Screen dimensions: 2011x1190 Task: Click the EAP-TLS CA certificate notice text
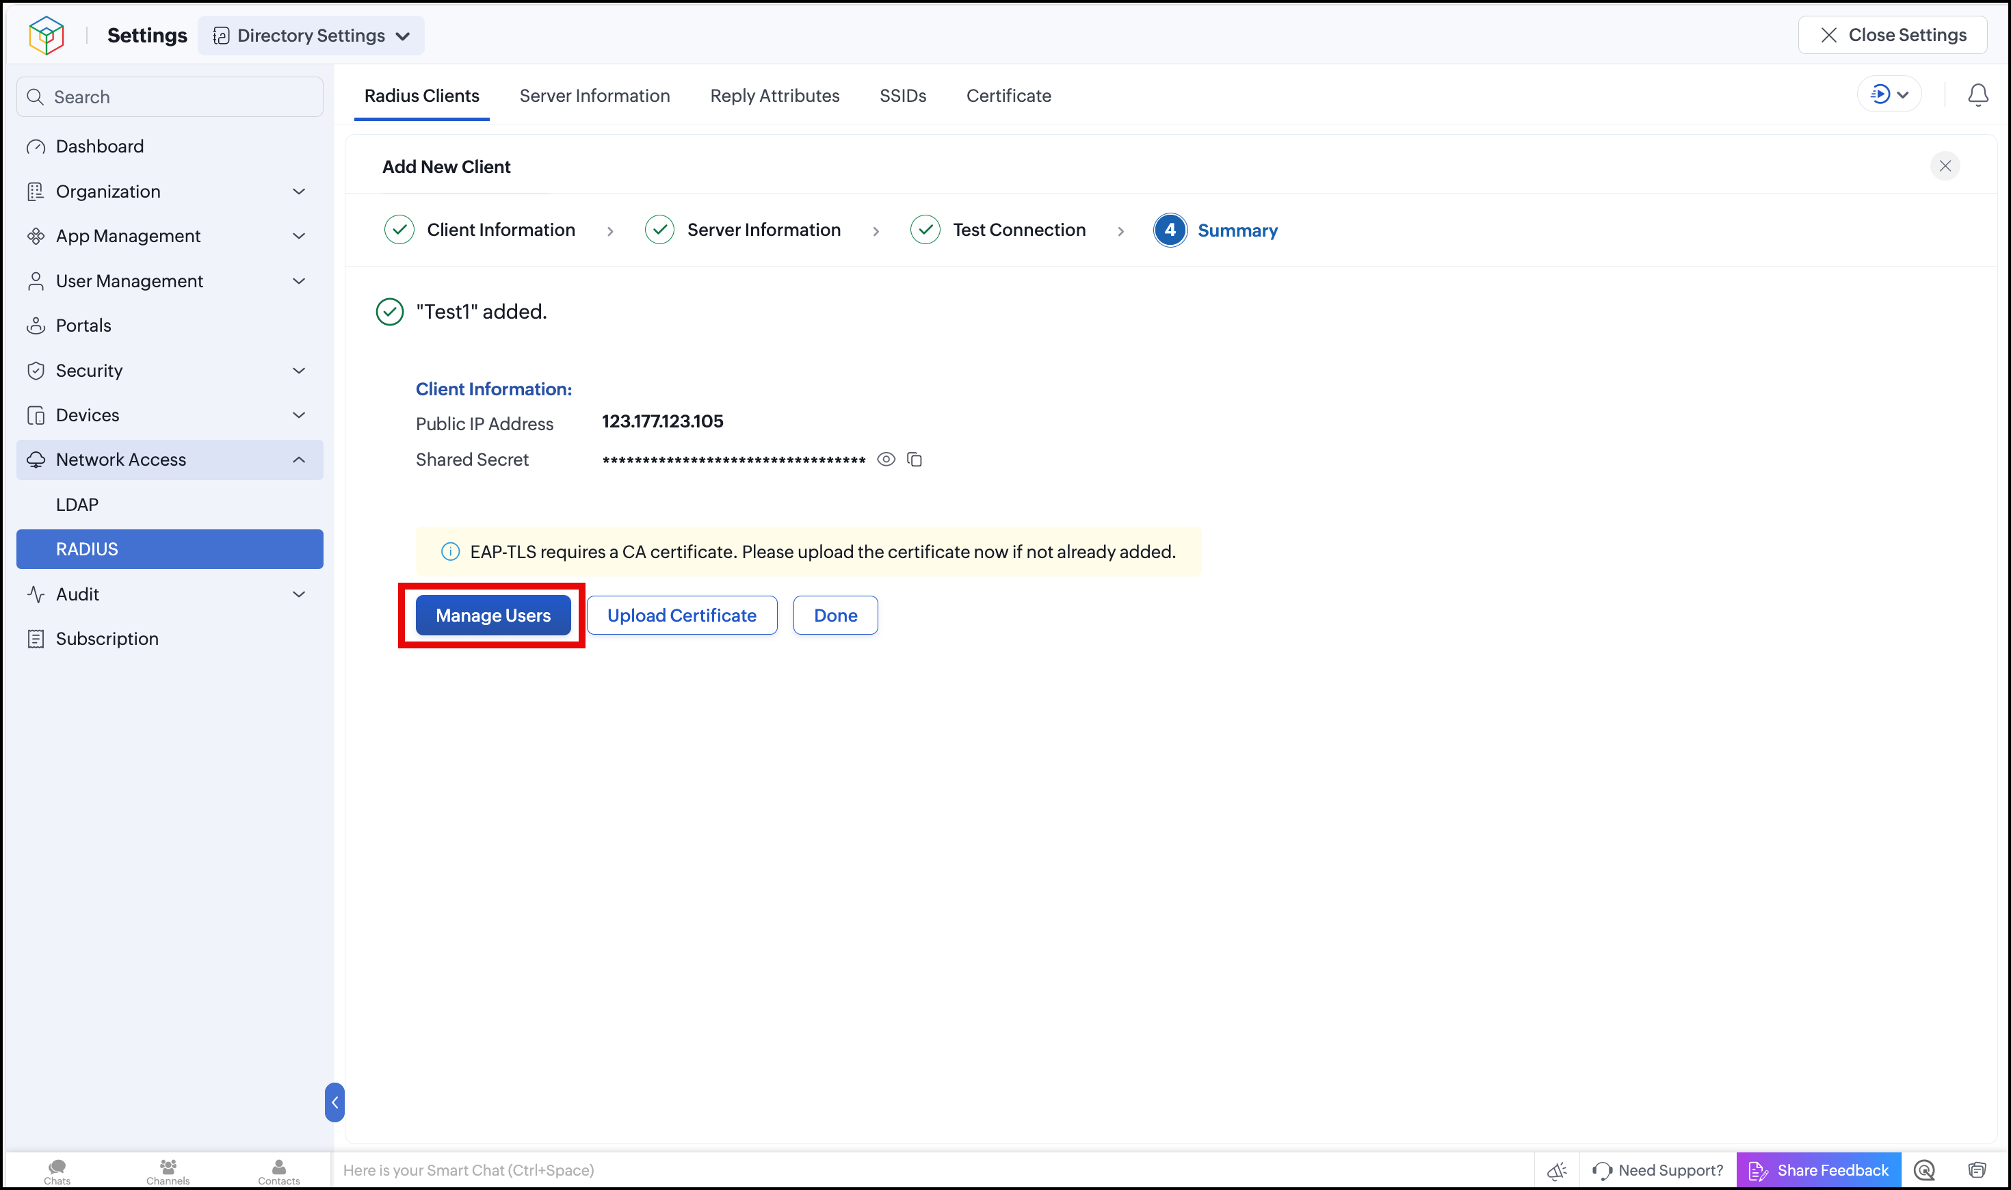pos(823,552)
